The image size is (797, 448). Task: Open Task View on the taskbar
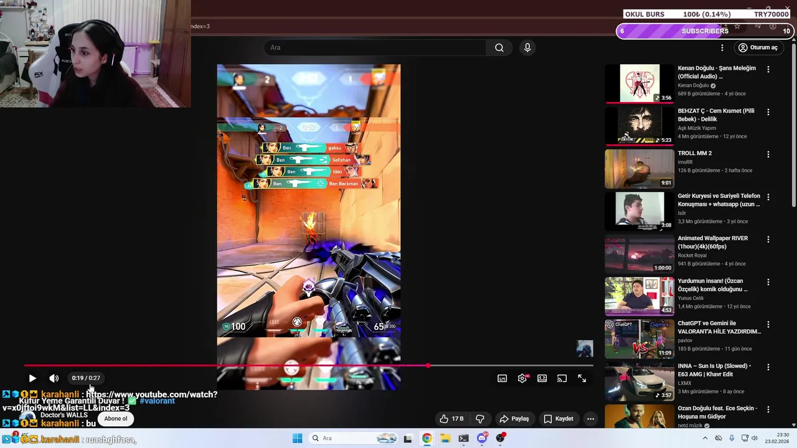pos(408,439)
